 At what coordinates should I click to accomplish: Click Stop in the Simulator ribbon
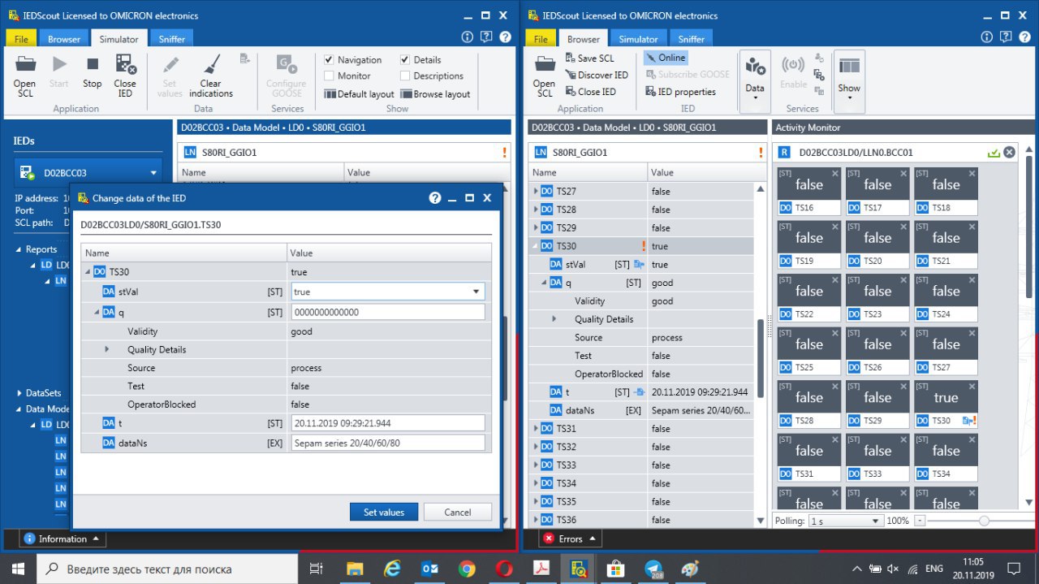(93, 71)
